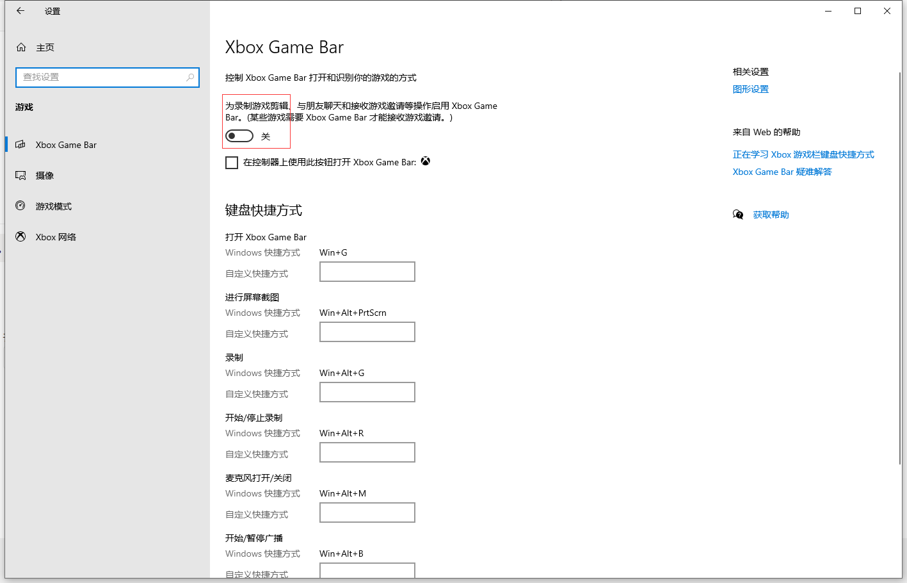Click the Xbox 网络 icon in sidebar
Screen dimensions: 907x583
pos(20,237)
